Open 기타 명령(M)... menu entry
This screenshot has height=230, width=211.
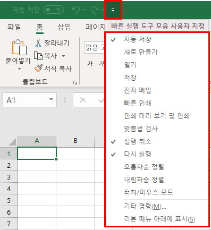(x=157, y=207)
